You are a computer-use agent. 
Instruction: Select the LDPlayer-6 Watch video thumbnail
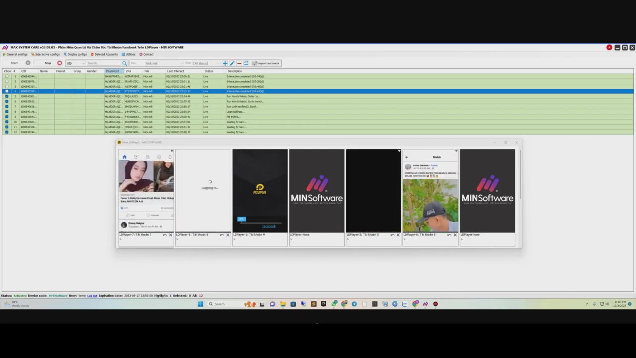tap(430, 190)
